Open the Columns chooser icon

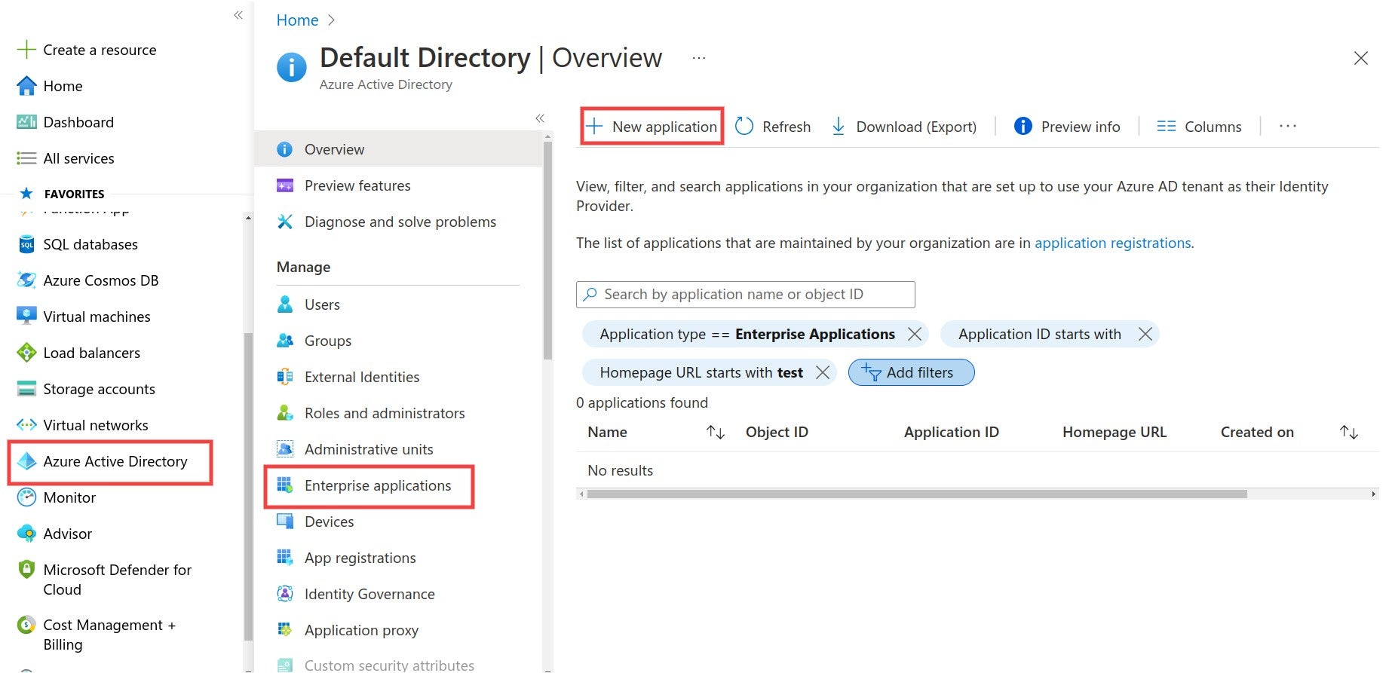[1166, 127]
